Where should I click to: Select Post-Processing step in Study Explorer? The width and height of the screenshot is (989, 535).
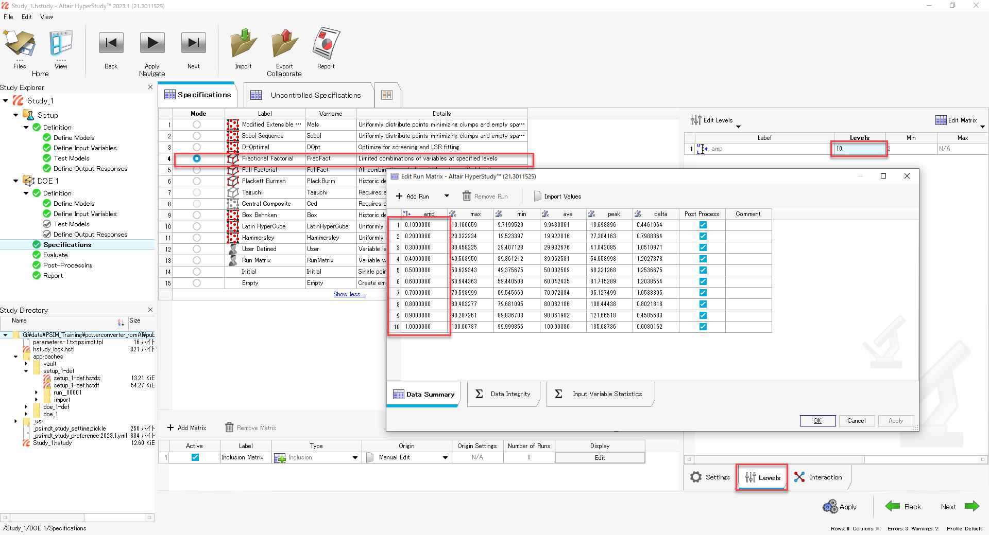tap(67, 265)
